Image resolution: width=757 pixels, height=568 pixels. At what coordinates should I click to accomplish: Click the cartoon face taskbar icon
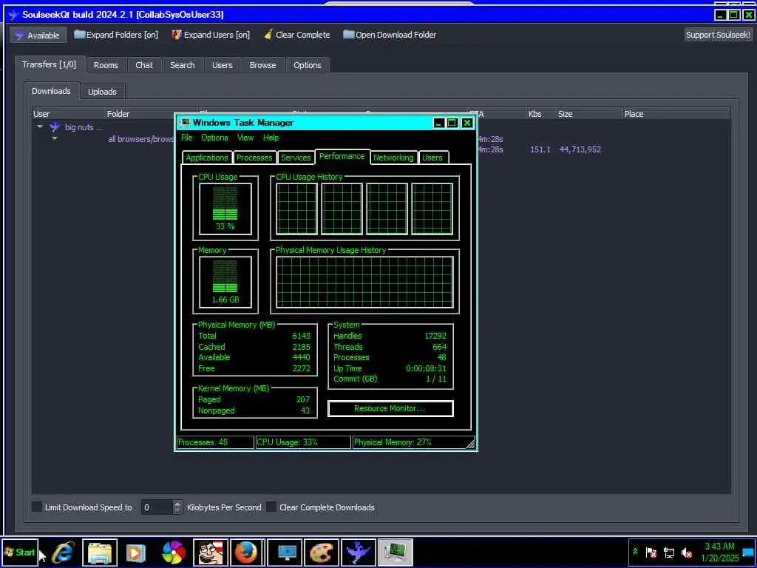[211, 552]
